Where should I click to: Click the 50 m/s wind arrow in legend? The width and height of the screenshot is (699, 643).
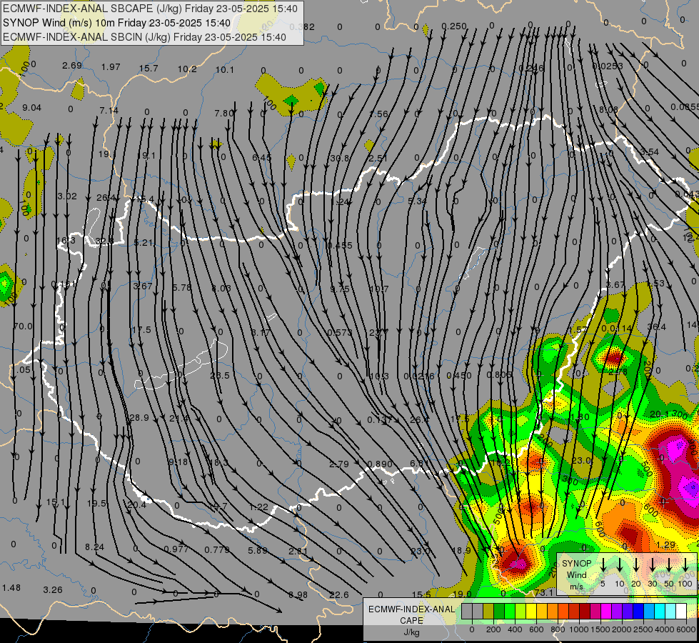(x=669, y=565)
